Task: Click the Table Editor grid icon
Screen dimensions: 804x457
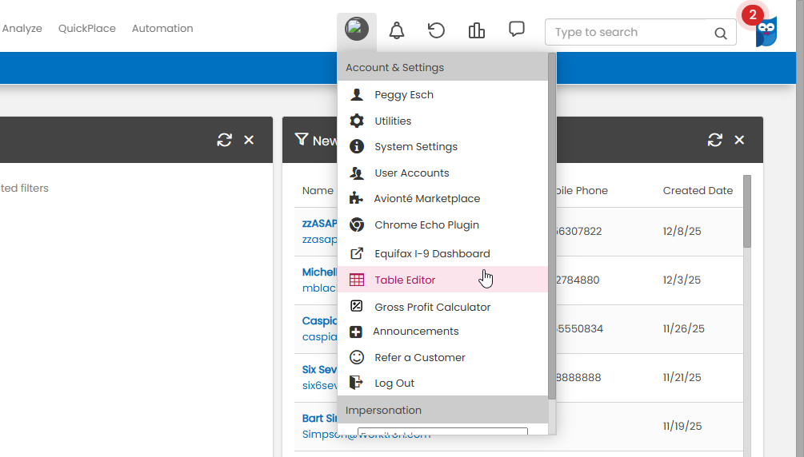Action: [x=357, y=280]
